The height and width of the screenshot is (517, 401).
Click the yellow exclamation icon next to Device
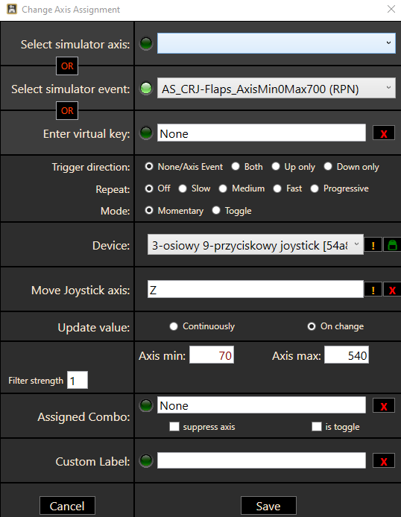point(373,245)
